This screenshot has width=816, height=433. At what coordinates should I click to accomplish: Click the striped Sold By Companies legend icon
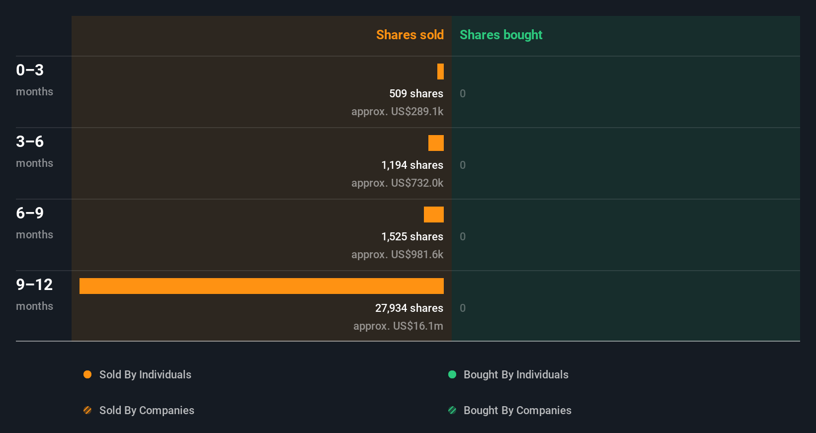click(x=87, y=410)
